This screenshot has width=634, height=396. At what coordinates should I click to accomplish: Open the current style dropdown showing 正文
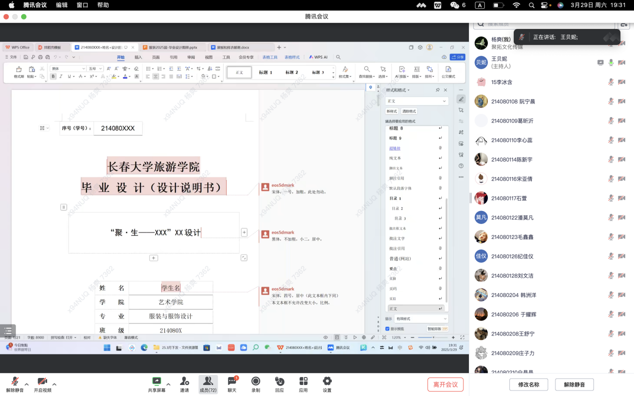click(x=416, y=101)
